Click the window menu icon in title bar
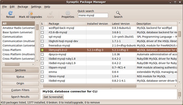This screenshot has width=183, height=105. pos(3,2)
